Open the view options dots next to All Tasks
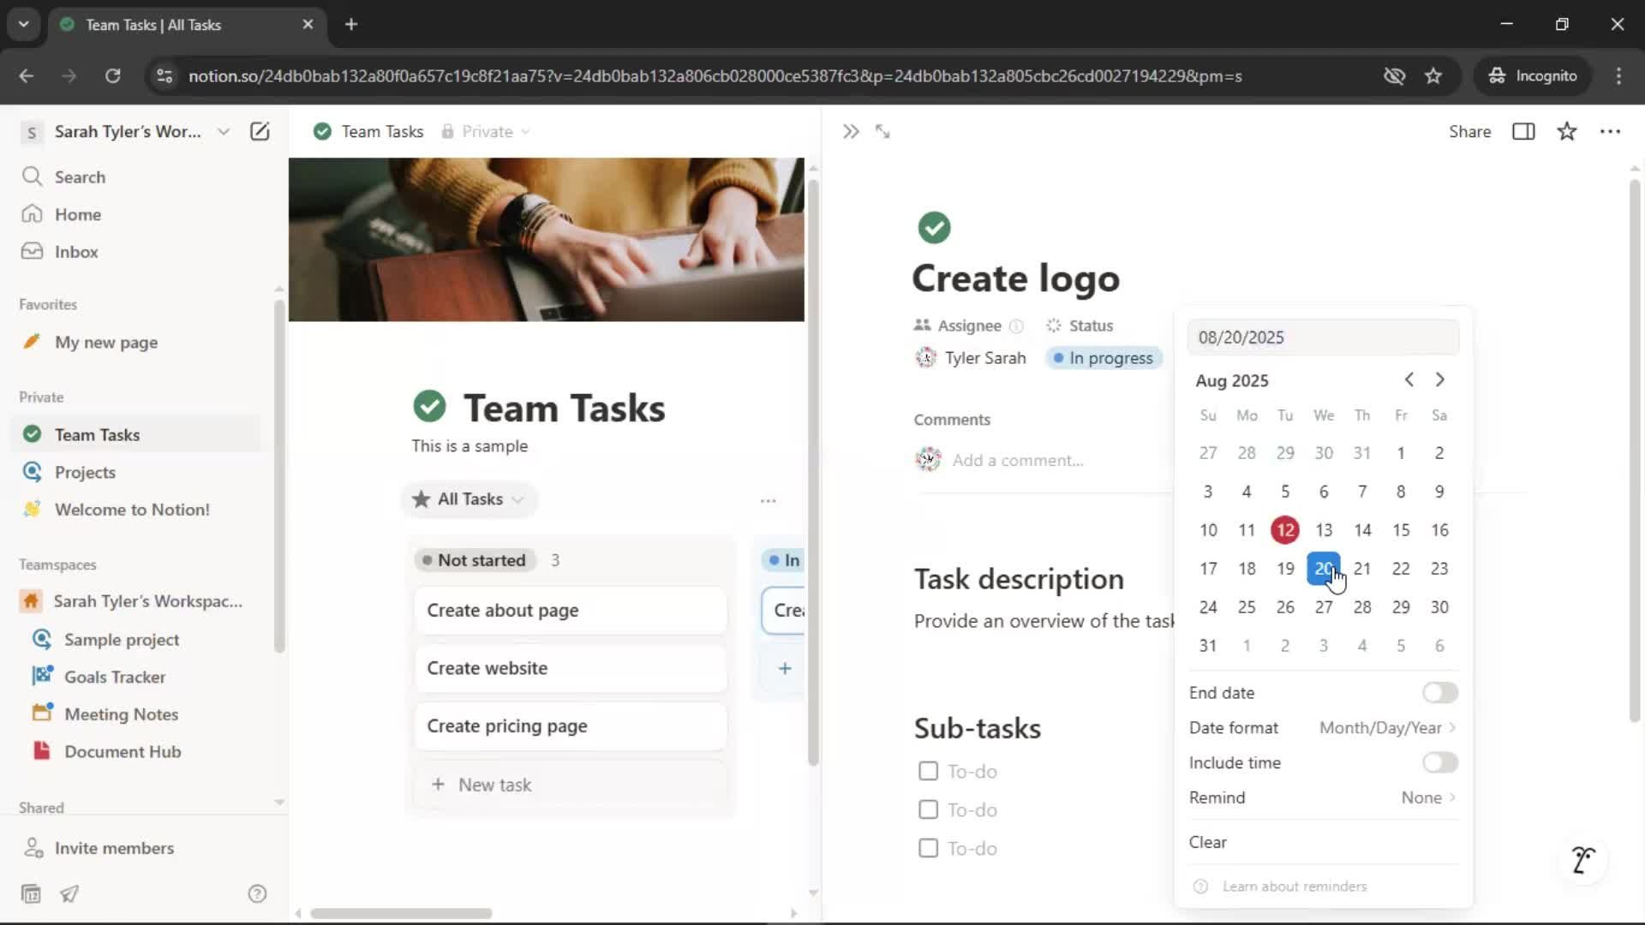Image resolution: width=1645 pixels, height=925 pixels. point(768,500)
